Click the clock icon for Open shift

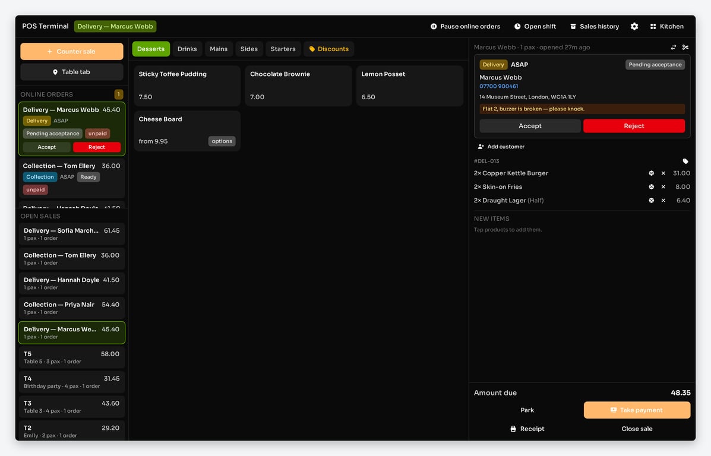[517, 26]
